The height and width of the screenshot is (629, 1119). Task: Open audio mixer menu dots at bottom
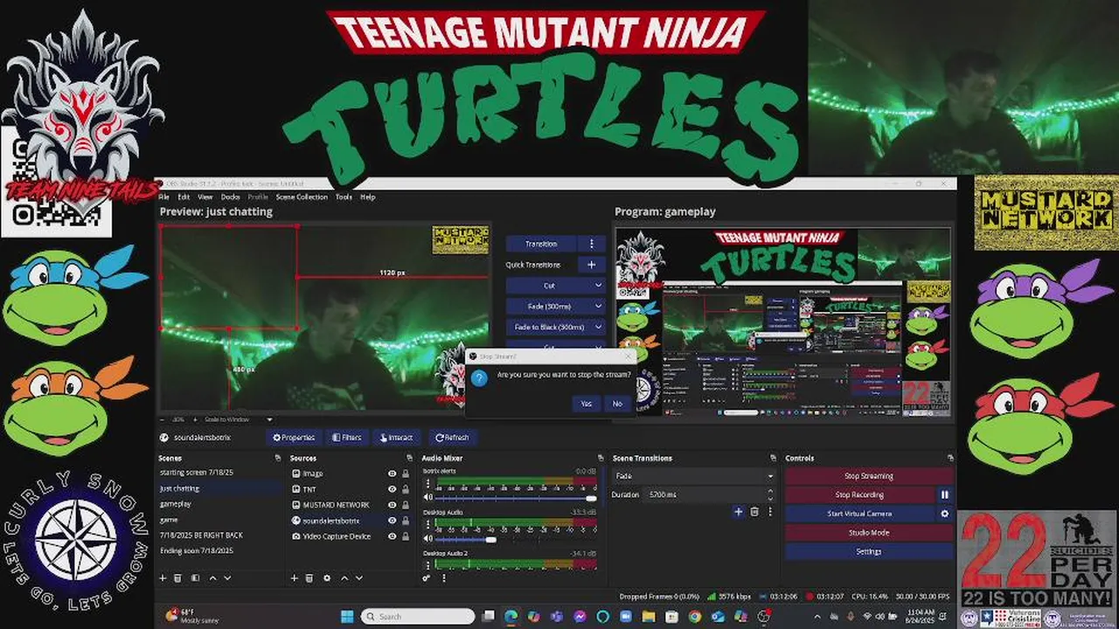[443, 578]
